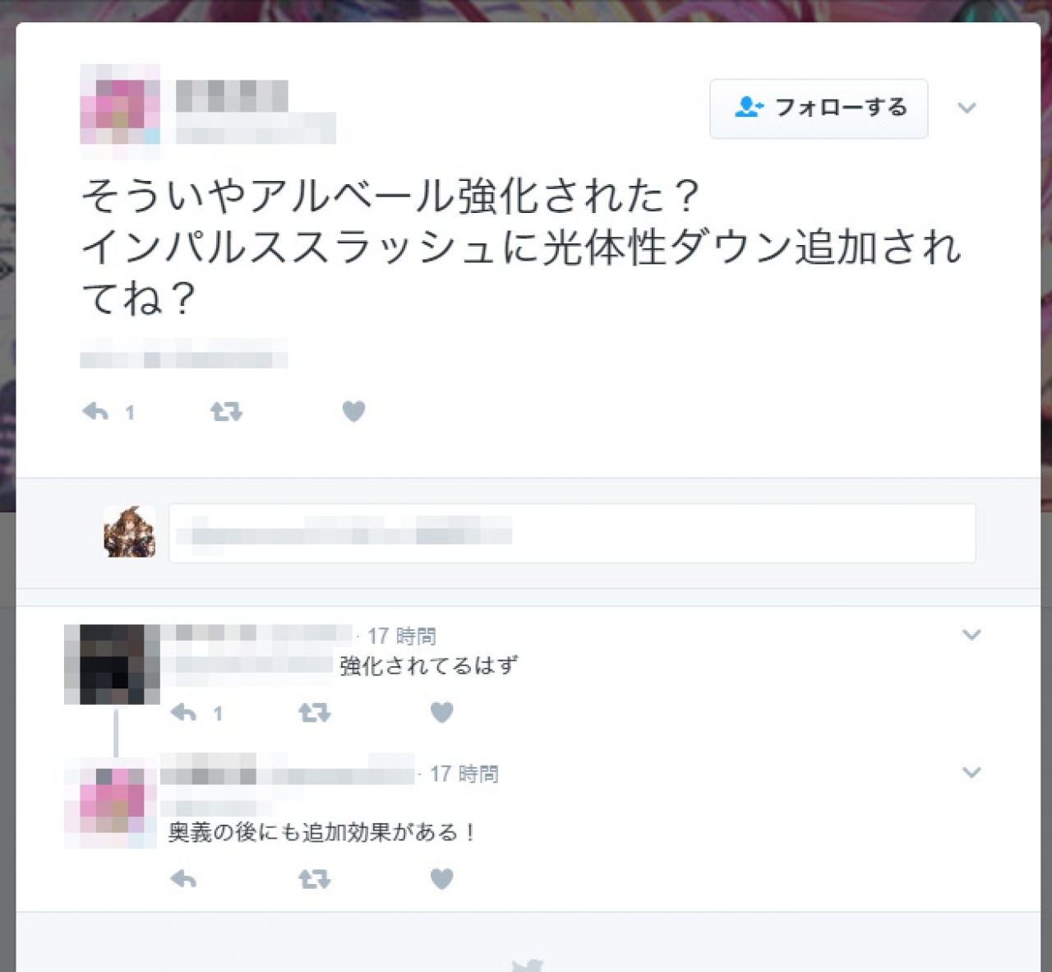Click the game character avatar beside the reply box

129,532
